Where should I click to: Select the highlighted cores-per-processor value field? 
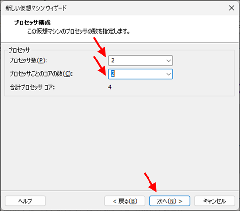click(x=140, y=74)
